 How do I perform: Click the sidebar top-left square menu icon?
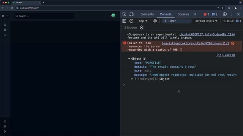(x=3, y=16)
